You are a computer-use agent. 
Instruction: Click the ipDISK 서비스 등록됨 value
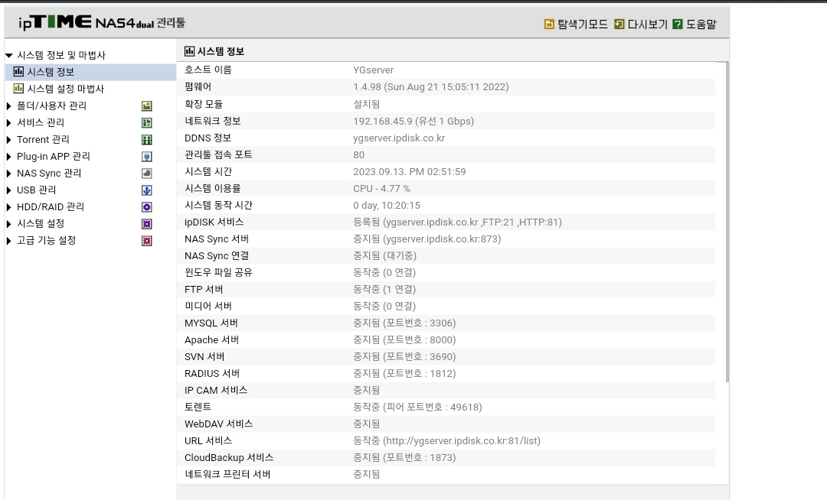(457, 222)
